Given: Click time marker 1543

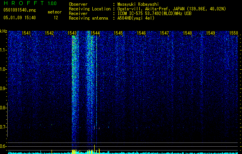Looking at the screenshot, I should (x=72, y=33).
